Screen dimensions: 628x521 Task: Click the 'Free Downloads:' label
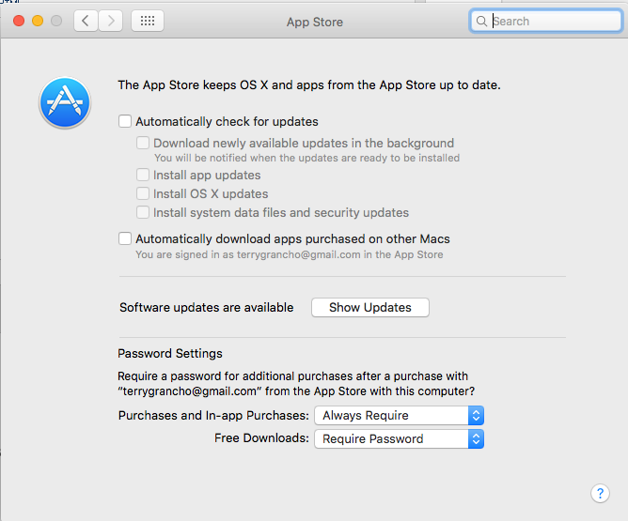pos(261,438)
